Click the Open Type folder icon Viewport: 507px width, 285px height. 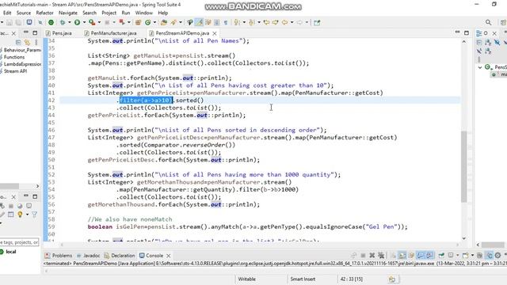164,22
